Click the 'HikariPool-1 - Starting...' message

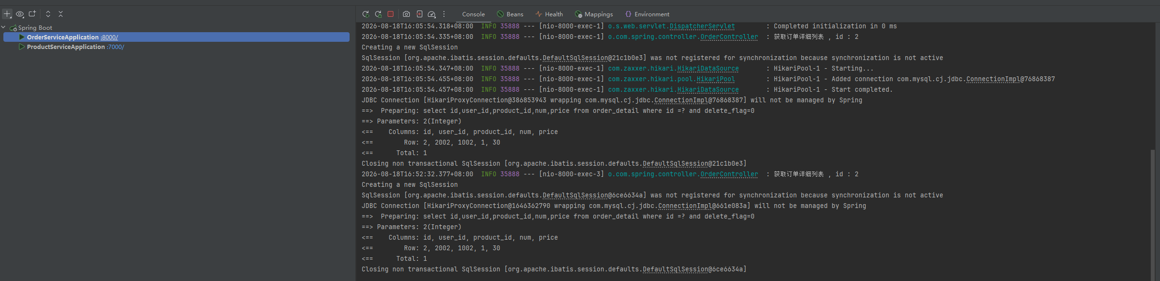[823, 69]
